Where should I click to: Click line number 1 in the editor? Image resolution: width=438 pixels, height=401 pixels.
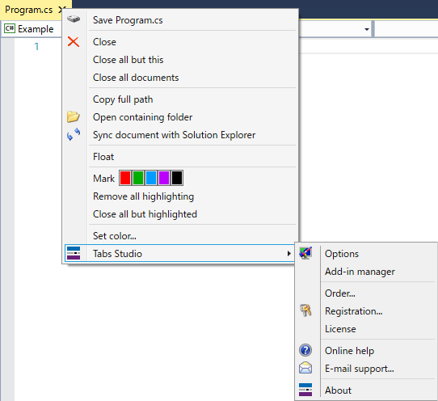(36, 46)
